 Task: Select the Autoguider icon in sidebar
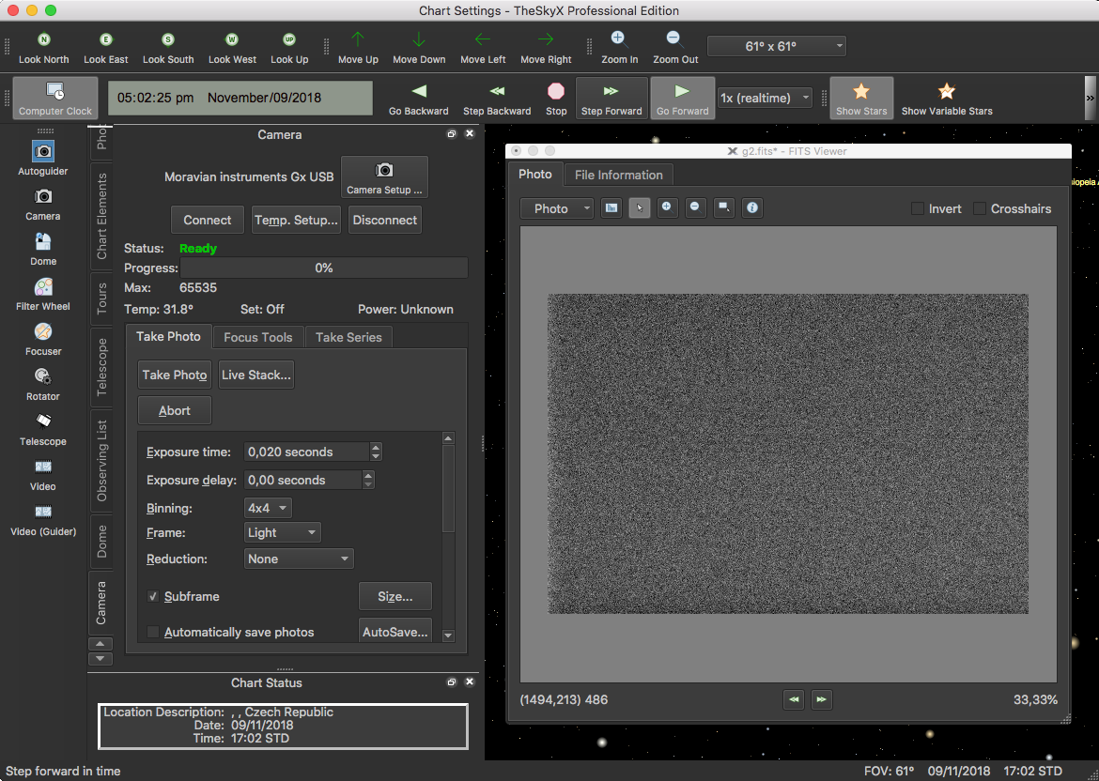[43, 152]
